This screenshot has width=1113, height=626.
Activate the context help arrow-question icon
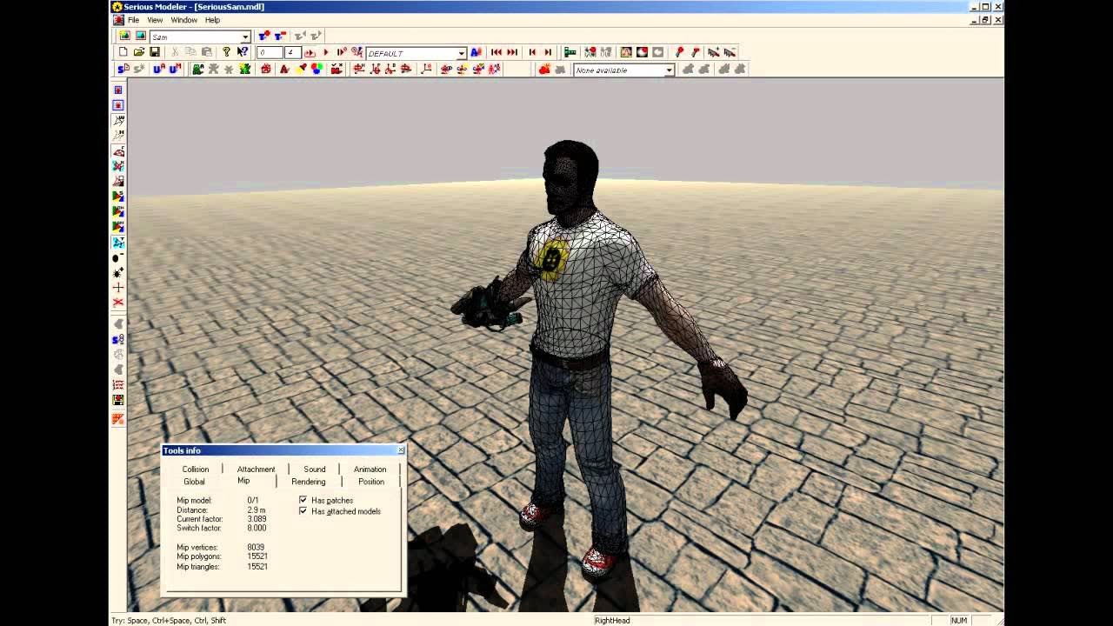(243, 52)
